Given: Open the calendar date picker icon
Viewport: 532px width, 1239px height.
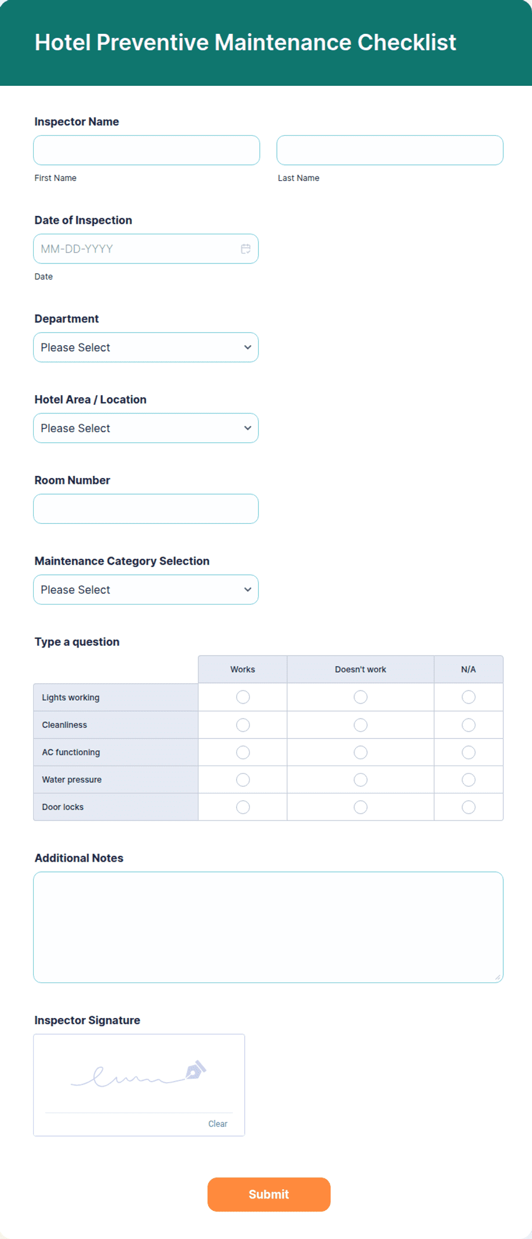Looking at the screenshot, I should [246, 248].
